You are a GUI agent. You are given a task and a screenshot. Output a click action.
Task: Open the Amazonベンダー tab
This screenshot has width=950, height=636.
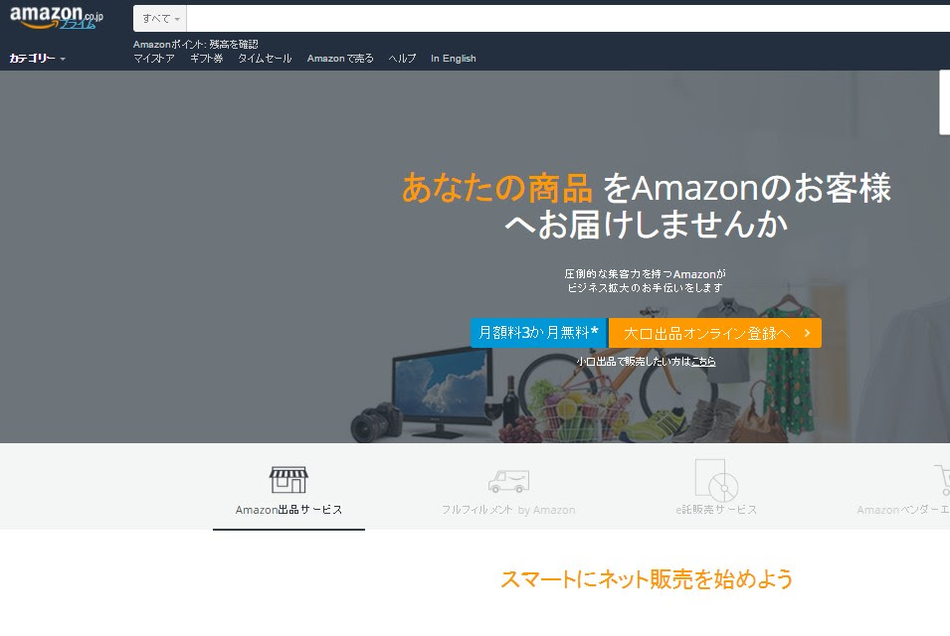(x=903, y=510)
